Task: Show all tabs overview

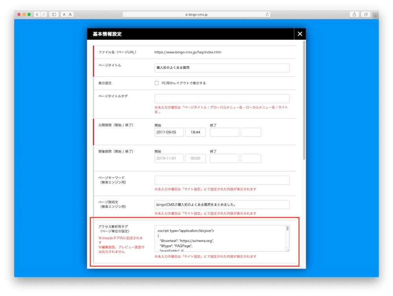Action: (365, 15)
